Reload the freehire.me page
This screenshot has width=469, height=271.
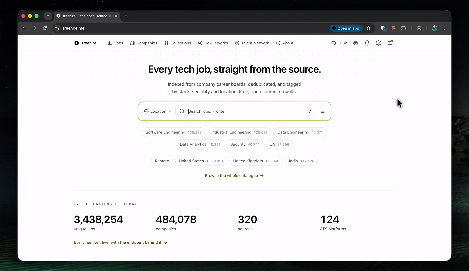pyautogui.click(x=45, y=28)
